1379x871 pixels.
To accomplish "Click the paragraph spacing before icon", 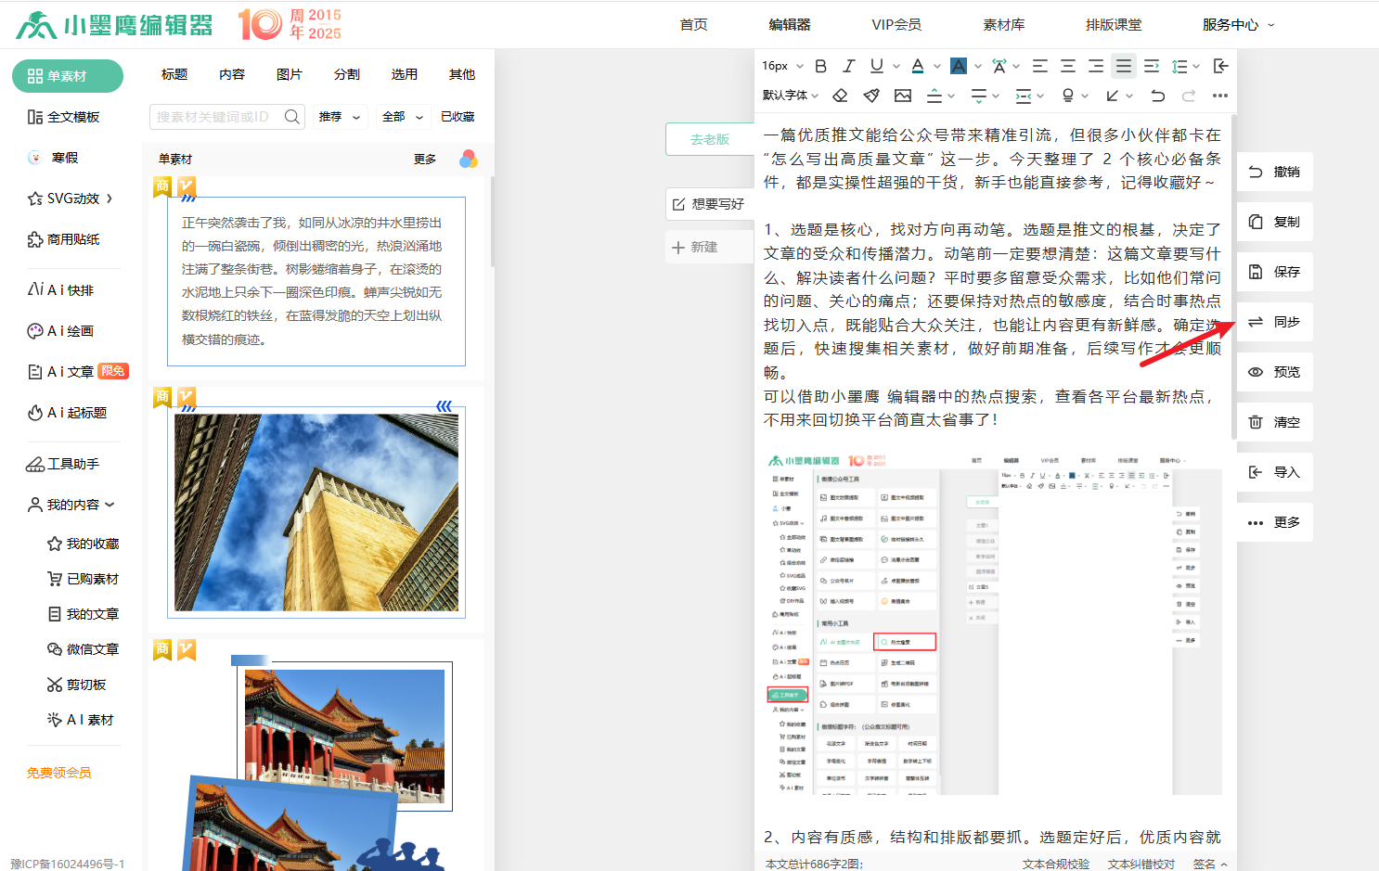I will (x=934, y=96).
